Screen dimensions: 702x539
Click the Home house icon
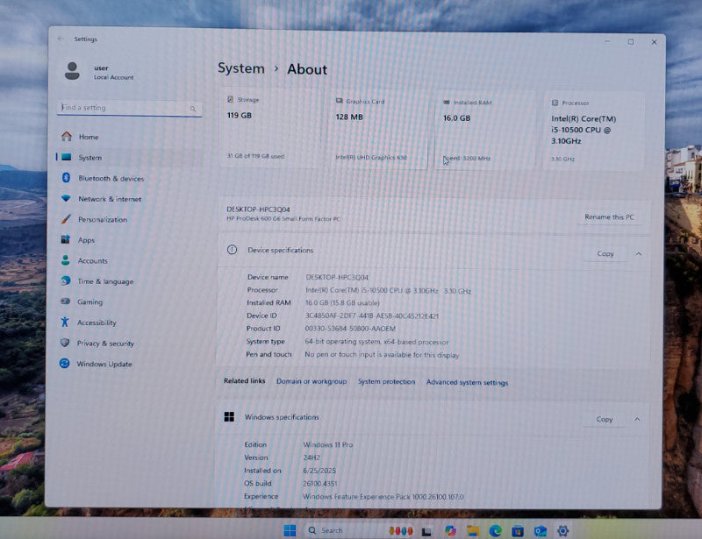[x=67, y=136]
